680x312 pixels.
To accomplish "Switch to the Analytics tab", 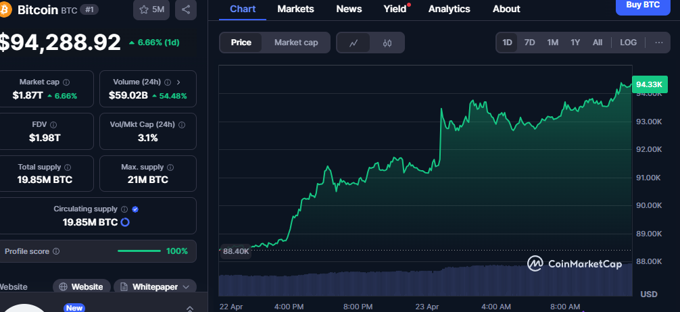I will (450, 9).
